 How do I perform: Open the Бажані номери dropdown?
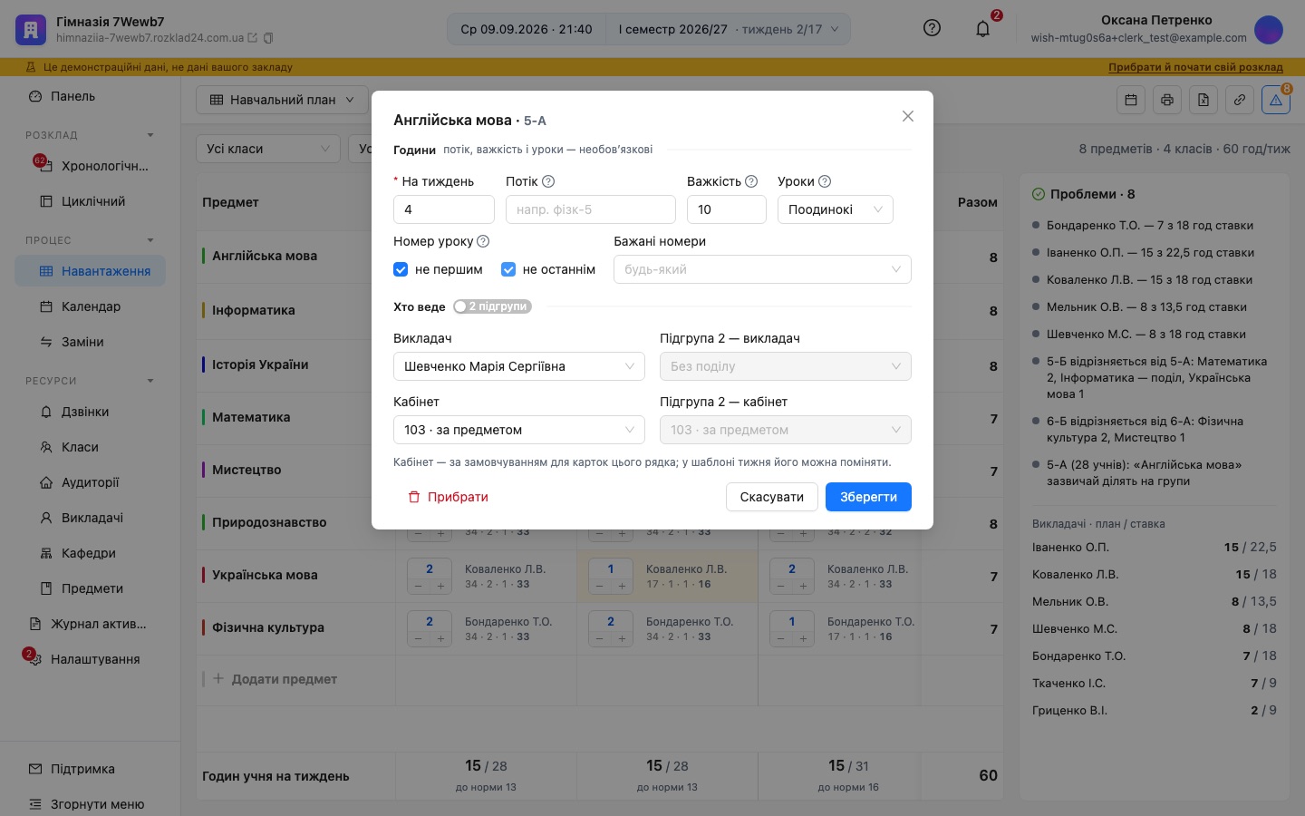(x=762, y=269)
